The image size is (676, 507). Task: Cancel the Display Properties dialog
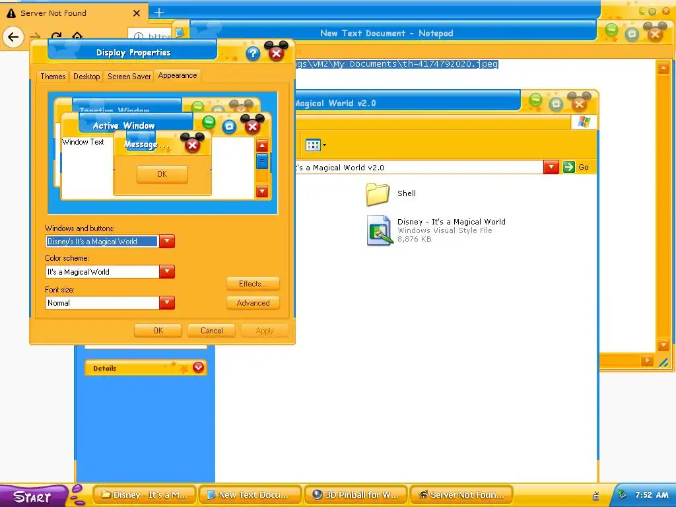(212, 331)
